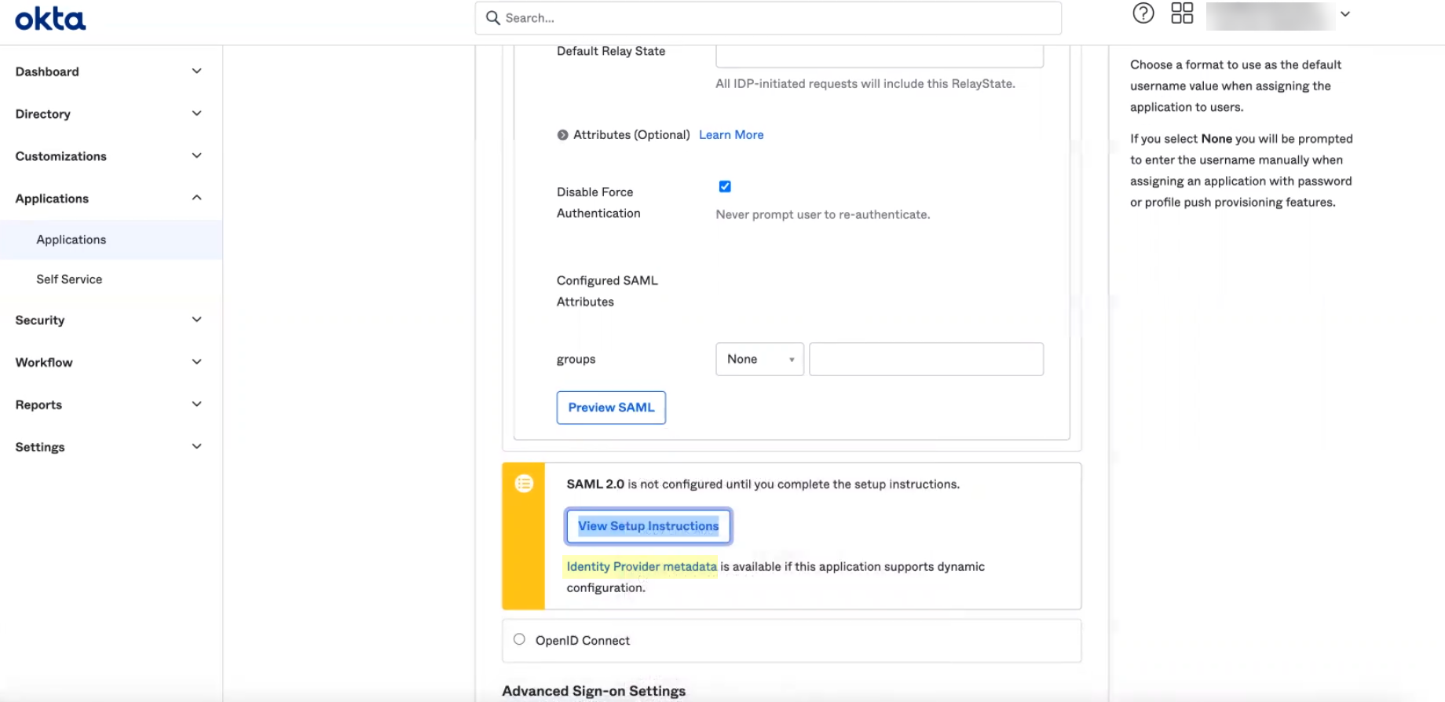
Task: Select the OpenID Connect radio button
Action: pos(519,639)
